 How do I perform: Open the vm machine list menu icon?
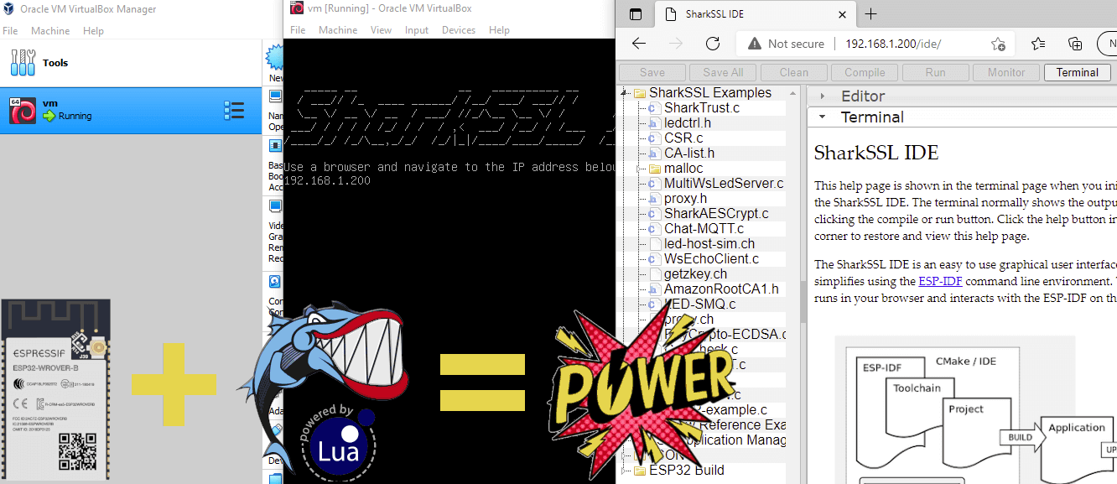point(234,111)
